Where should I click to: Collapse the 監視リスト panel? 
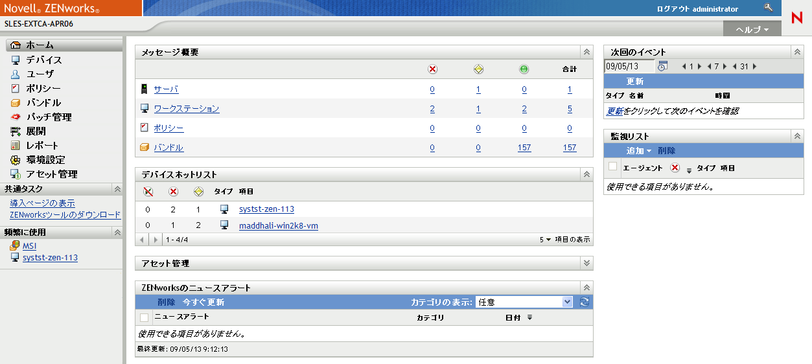click(x=797, y=136)
